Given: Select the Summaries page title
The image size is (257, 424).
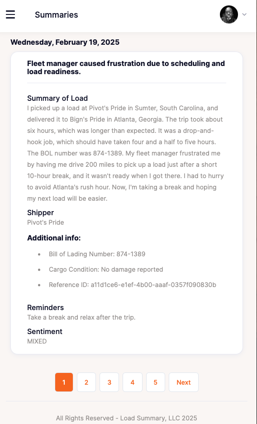Looking at the screenshot, I should point(56,14).
